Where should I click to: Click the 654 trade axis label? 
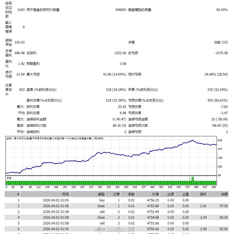214,187
